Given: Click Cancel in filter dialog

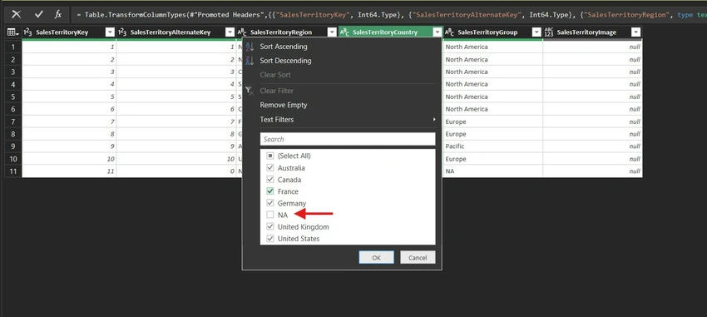Looking at the screenshot, I should coord(418,257).
